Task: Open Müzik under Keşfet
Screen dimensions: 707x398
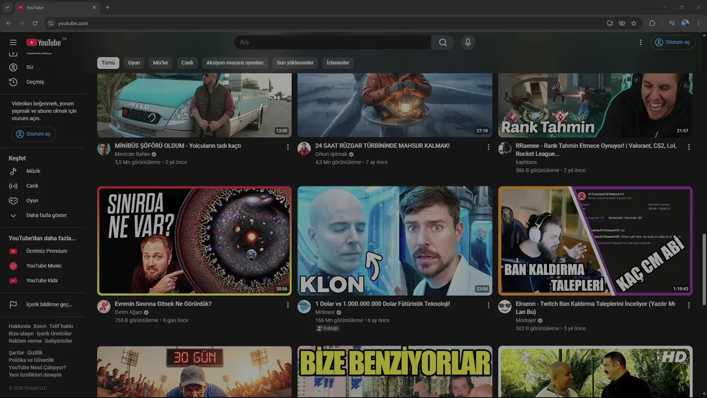Action: tap(43, 171)
